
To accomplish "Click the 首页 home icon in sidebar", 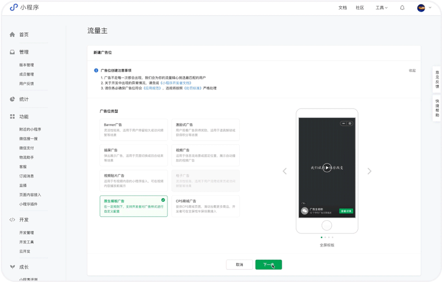I will 13,34.
